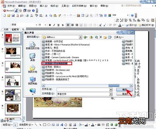Expand the zoom 34% dropdown
Image resolution: width=156 pixels, height=129 pixels.
point(128,15)
